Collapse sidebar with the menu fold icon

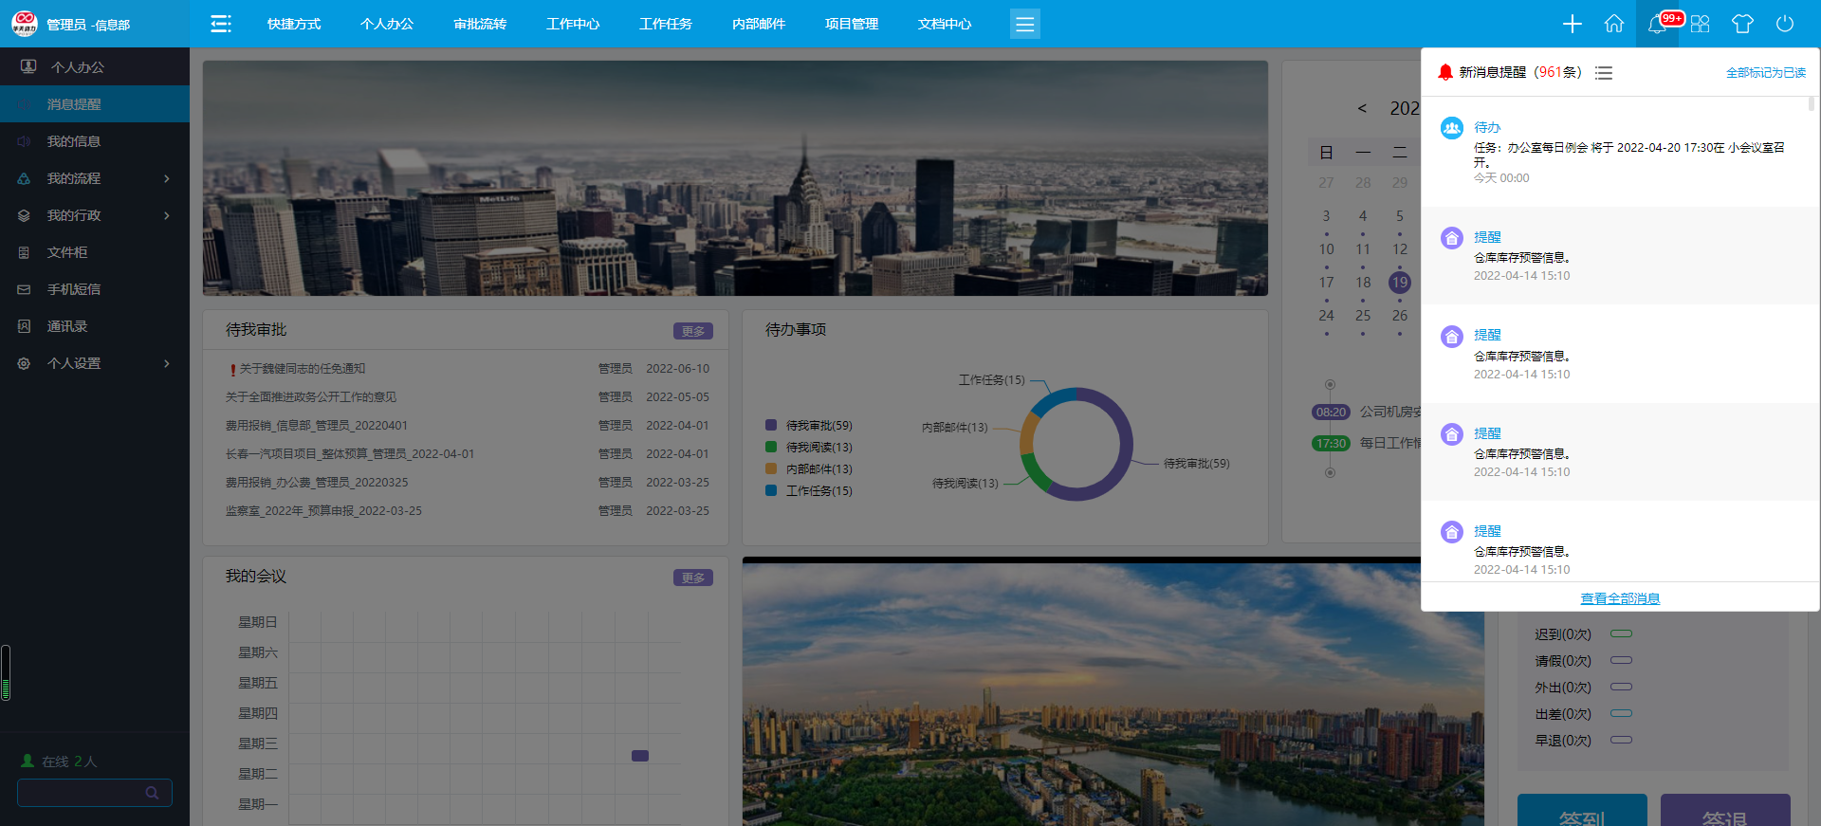click(221, 24)
